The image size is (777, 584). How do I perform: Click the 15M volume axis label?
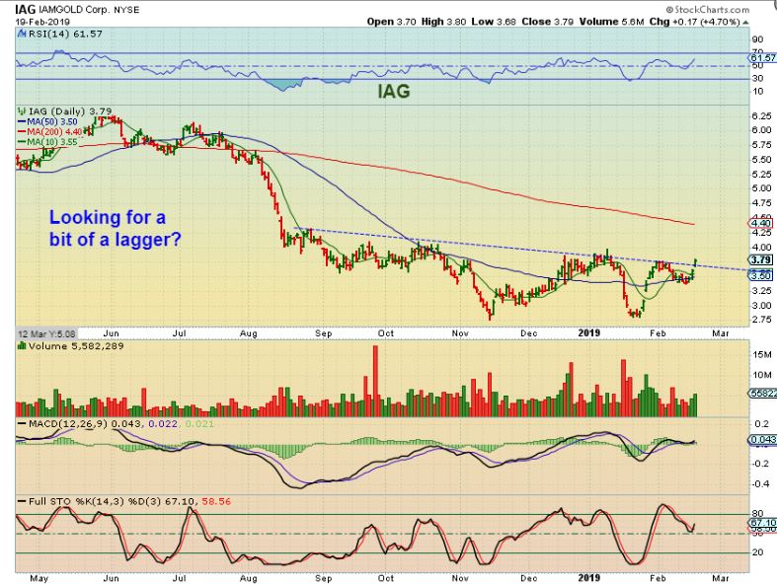(x=761, y=355)
